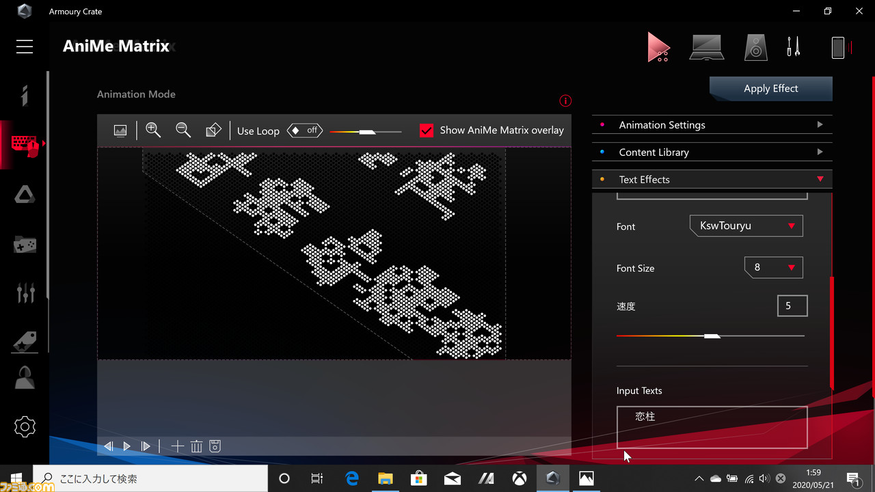Zoom in on the matrix preview
This screenshot has width=875, height=492.
click(x=153, y=131)
